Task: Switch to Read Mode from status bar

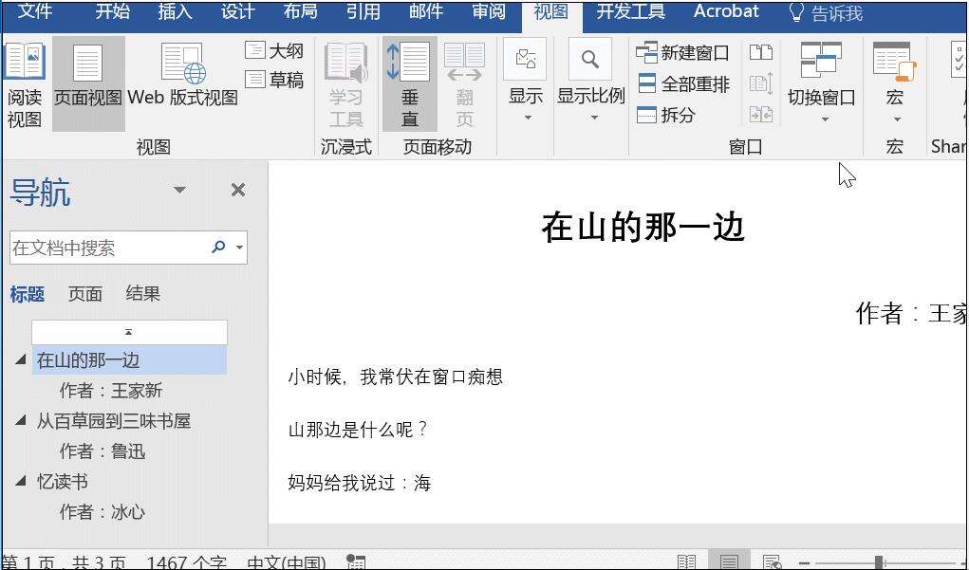Action: tap(686, 562)
